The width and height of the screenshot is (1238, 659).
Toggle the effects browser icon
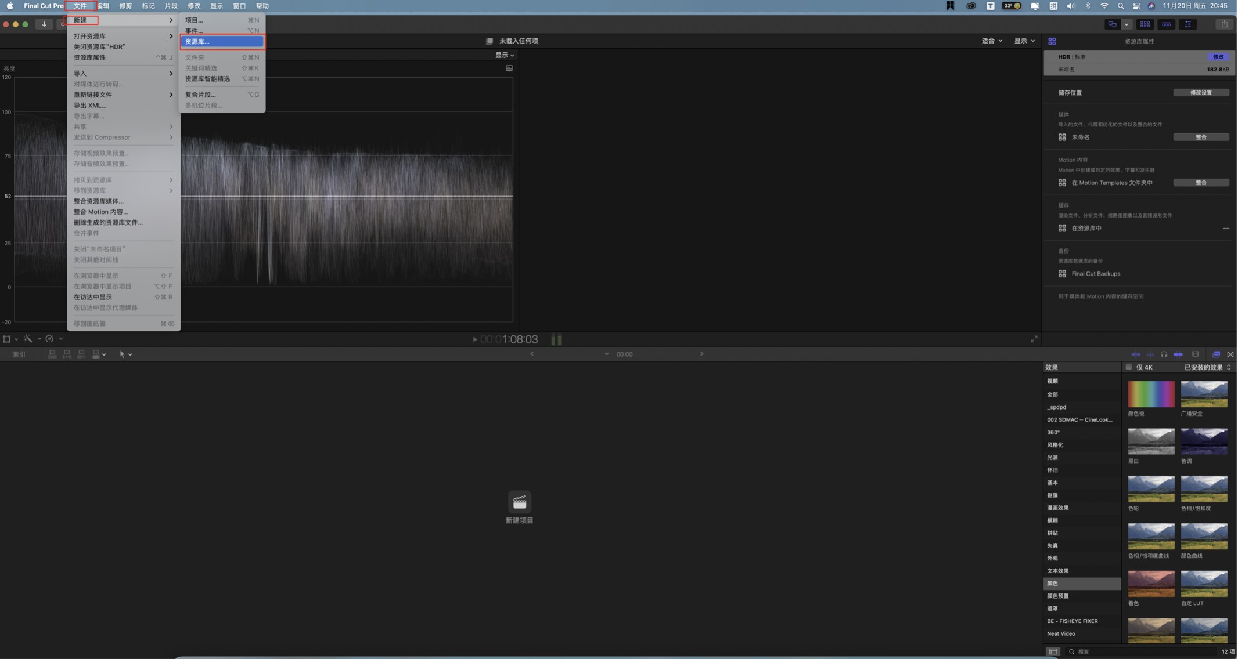(x=1216, y=354)
